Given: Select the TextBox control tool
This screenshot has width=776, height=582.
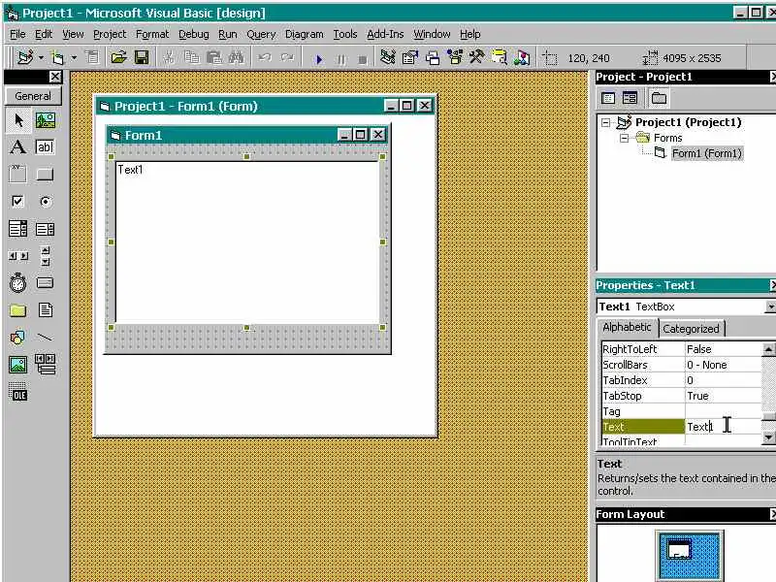Looking at the screenshot, I should coord(45,147).
